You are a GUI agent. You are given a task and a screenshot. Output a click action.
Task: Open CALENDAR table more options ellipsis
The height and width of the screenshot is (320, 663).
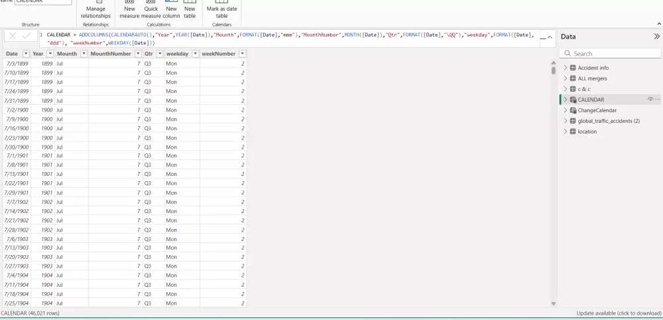(x=658, y=100)
